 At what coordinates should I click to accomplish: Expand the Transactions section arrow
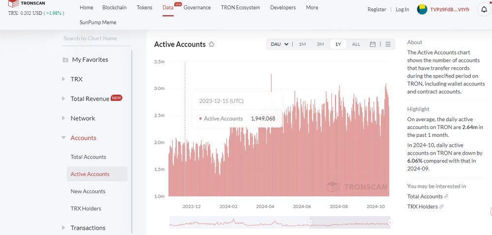tap(63, 228)
